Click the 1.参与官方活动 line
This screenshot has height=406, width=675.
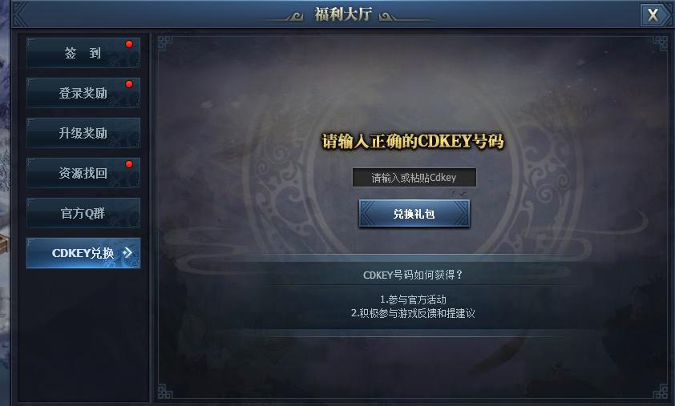click(413, 299)
